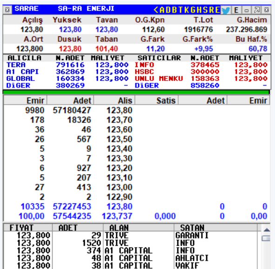Image resolution: width=275 pixels, height=269 pixels.
Task: Click the up arrow of trades list scrollbar
Action: pos(267,229)
